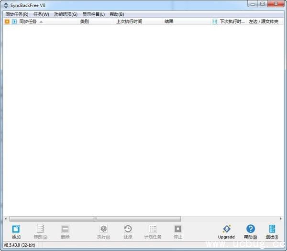Close the SyncBackFree window
Image resolution: width=287 pixels, height=251 pixels.
point(276,4)
